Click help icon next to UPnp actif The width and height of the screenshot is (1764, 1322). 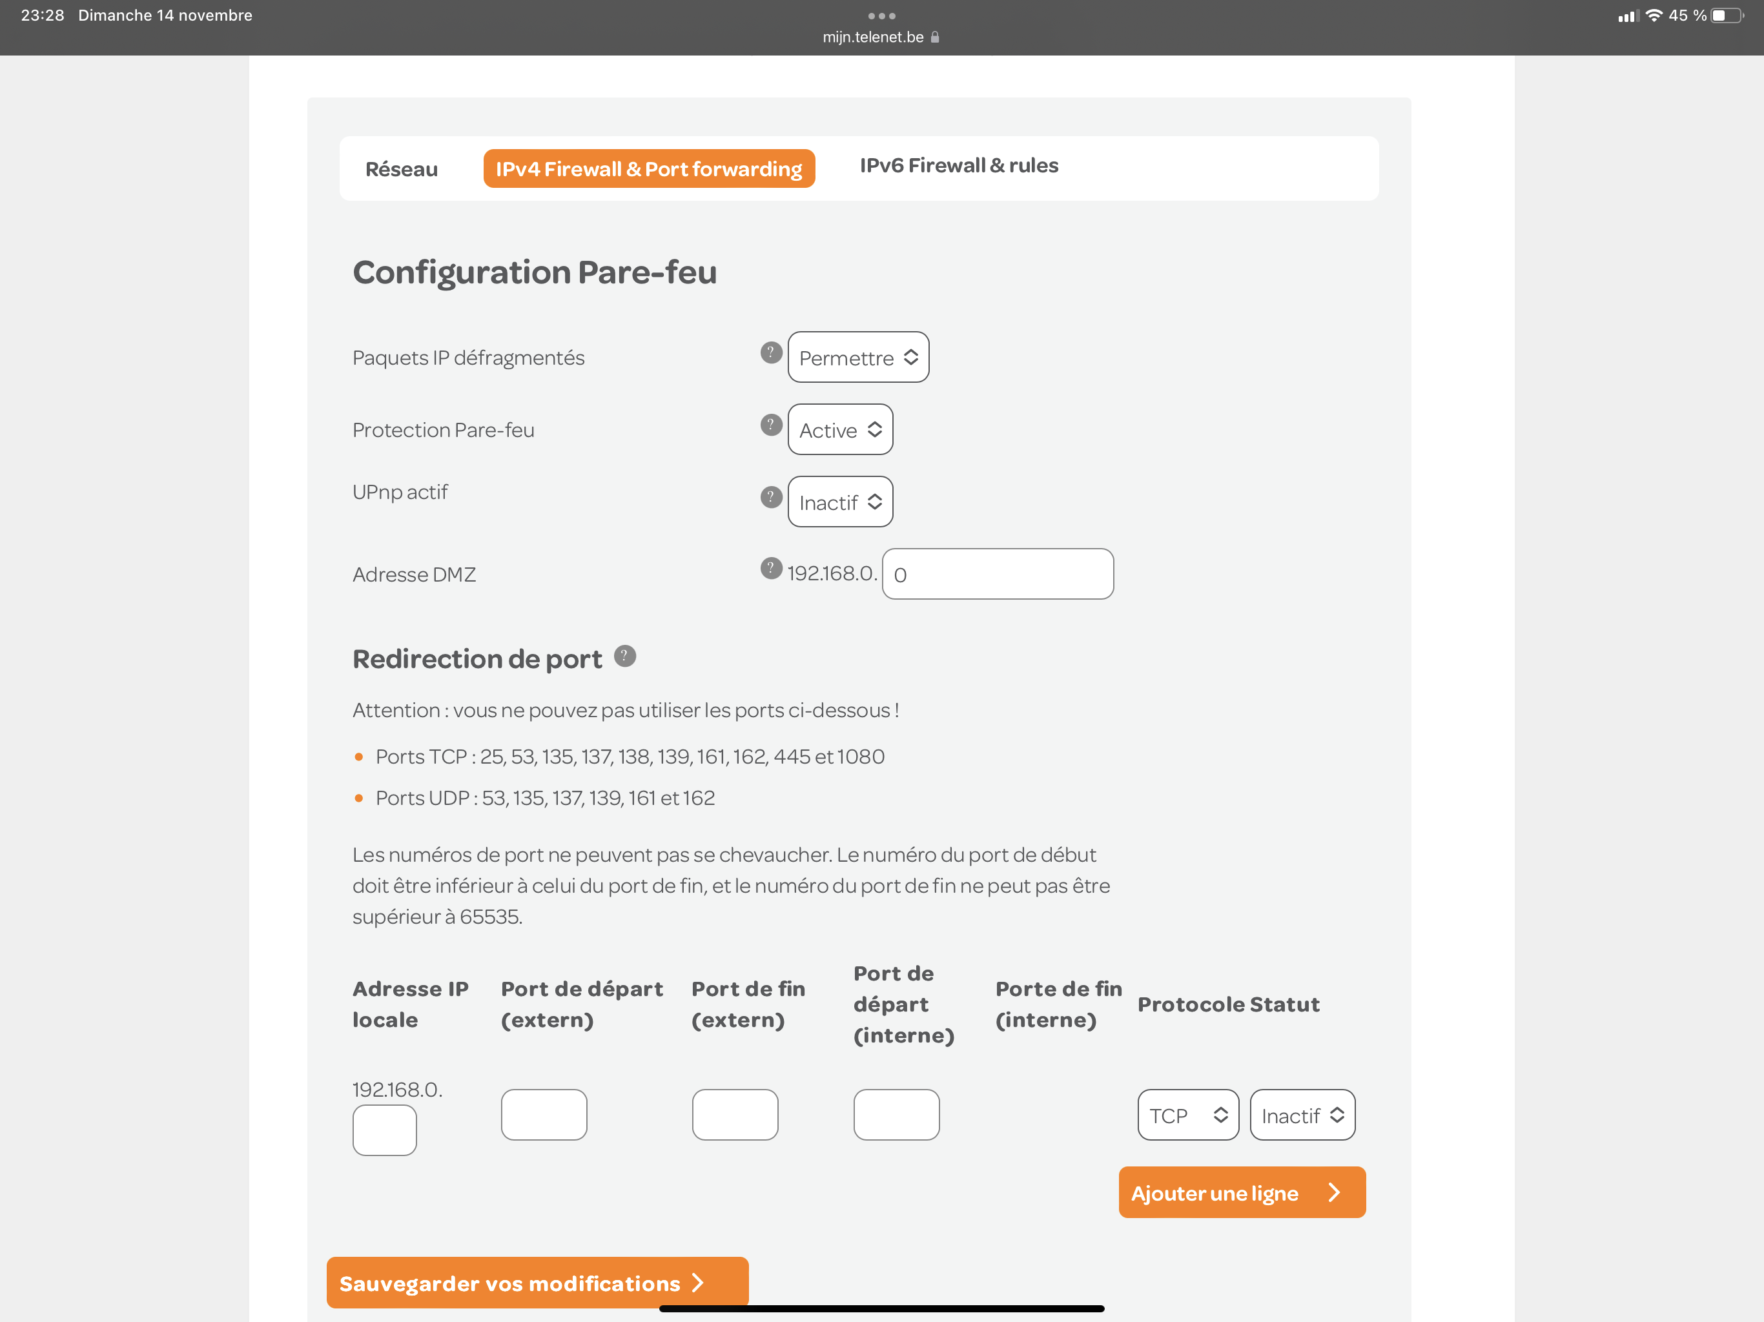770,497
